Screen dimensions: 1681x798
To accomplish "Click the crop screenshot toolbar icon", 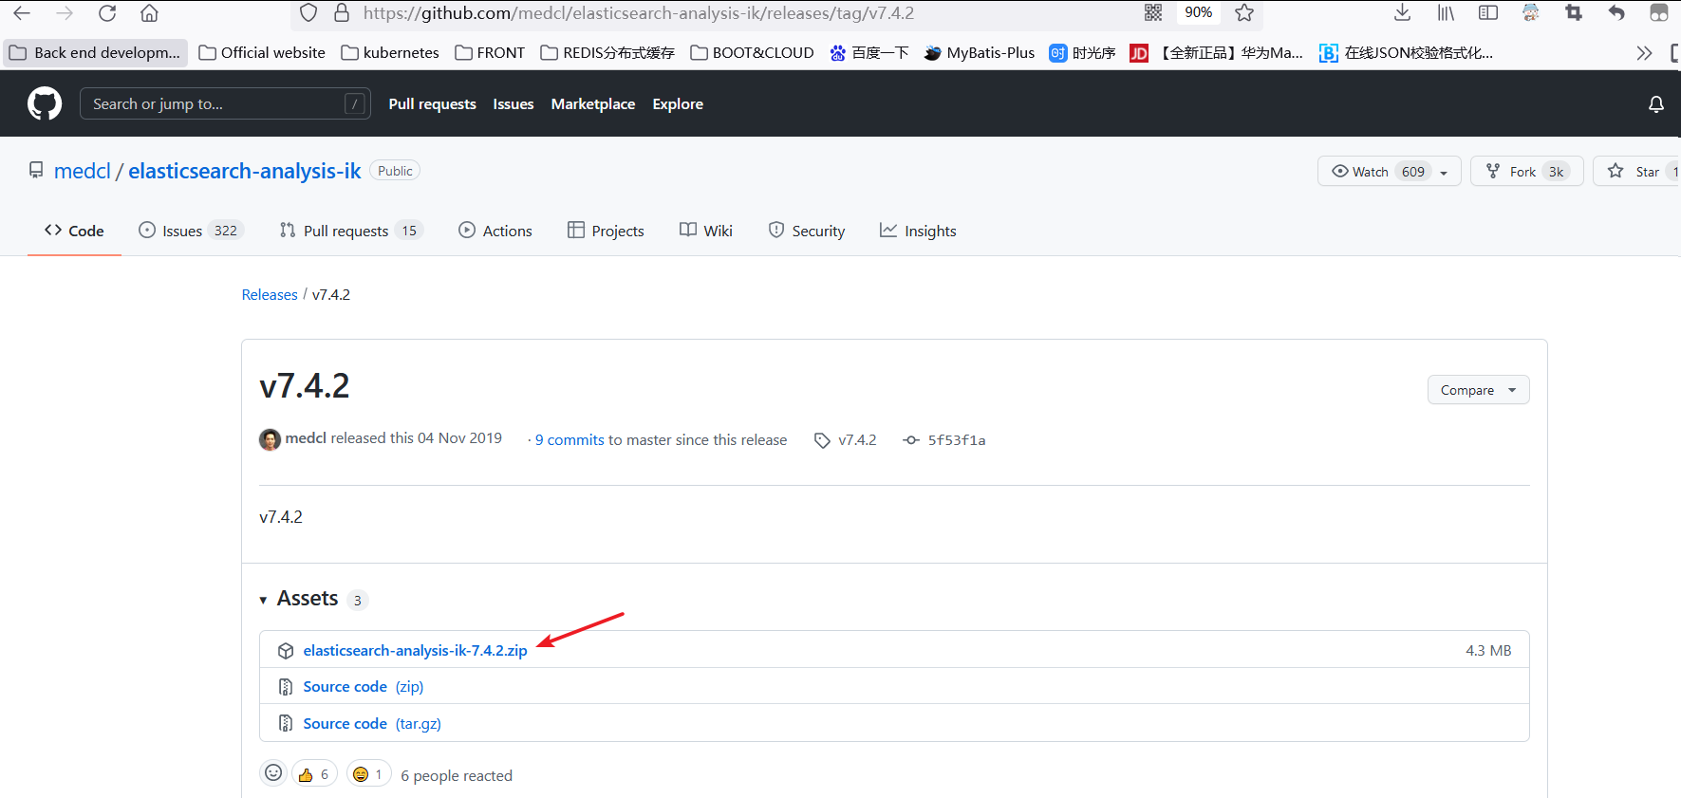I will click(1574, 12).
